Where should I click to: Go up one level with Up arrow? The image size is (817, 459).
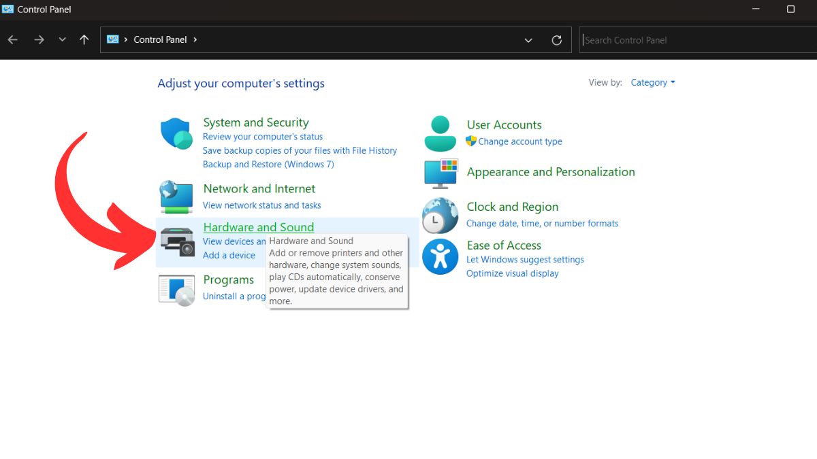pos(84,40)
